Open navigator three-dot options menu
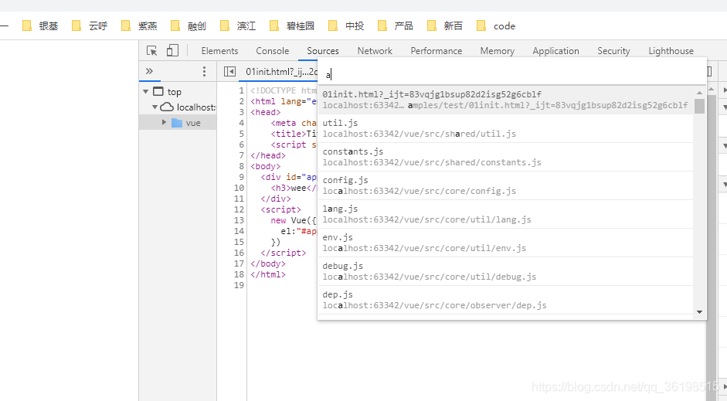Image resolution: width=727 pixels, height=401 pixels. [204, 71]
